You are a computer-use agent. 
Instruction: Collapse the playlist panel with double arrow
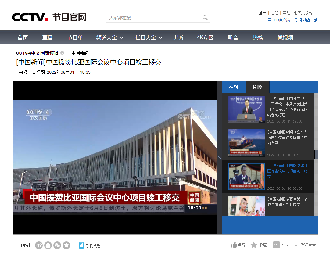(x=220, y=158)
